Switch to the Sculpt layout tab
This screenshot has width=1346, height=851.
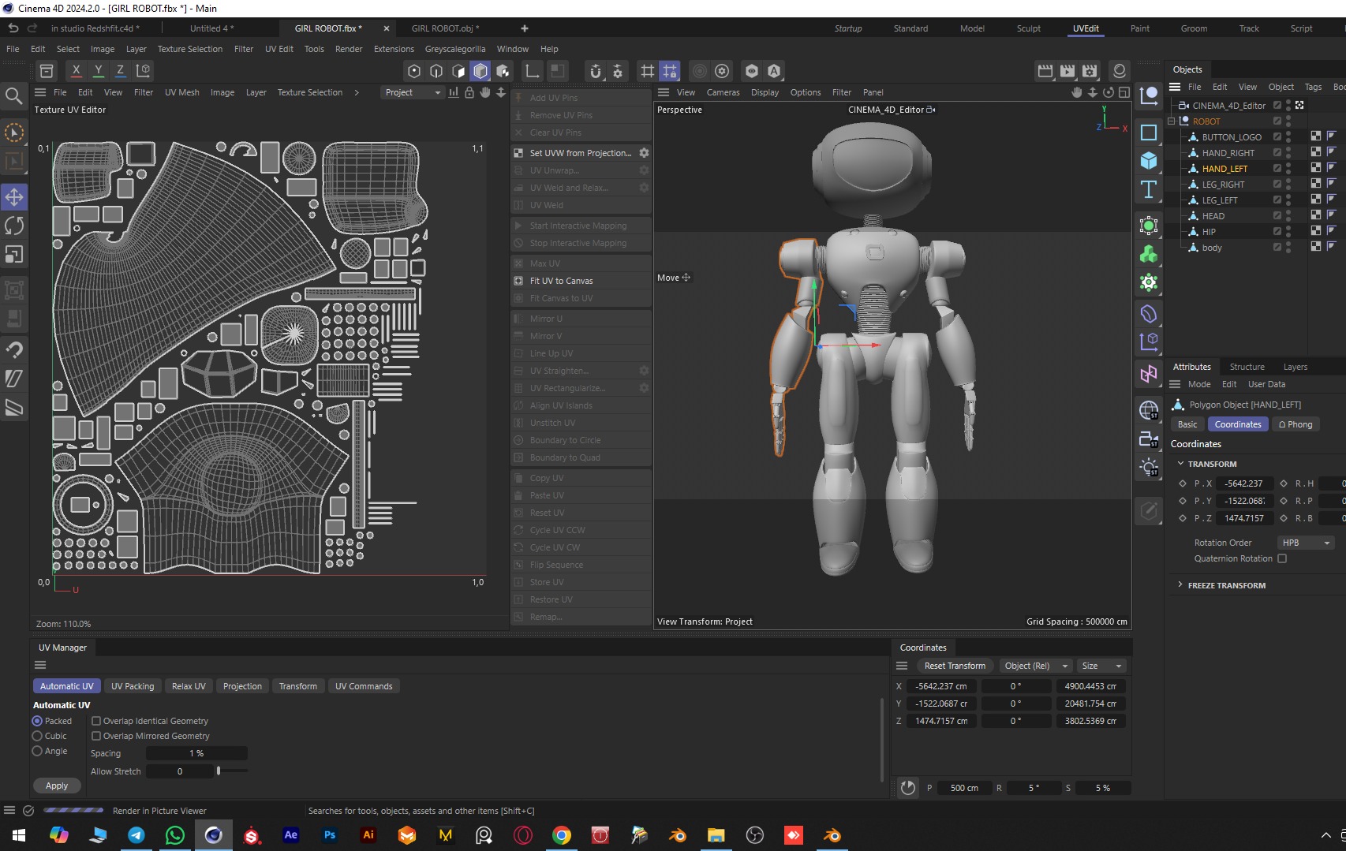[1028, 28]
